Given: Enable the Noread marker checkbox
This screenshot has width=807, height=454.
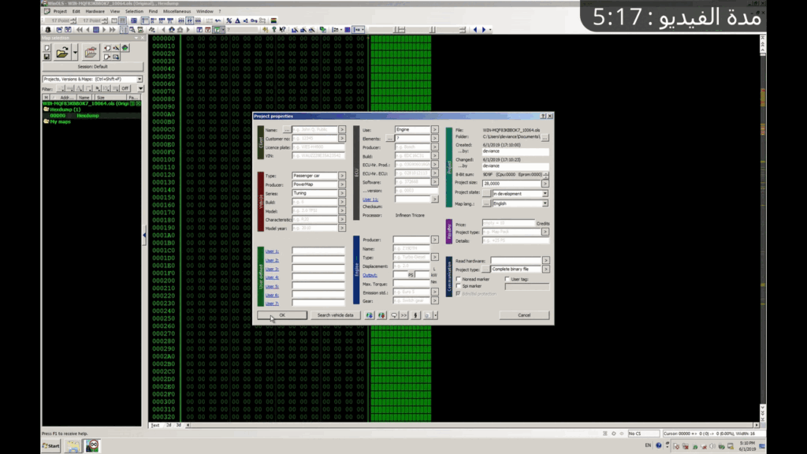Looking at the screenshot, I should pyautogui.click(x=459, y=278).
